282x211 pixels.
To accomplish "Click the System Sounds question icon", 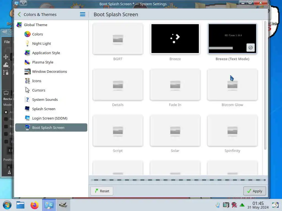I will click(27, 99).
